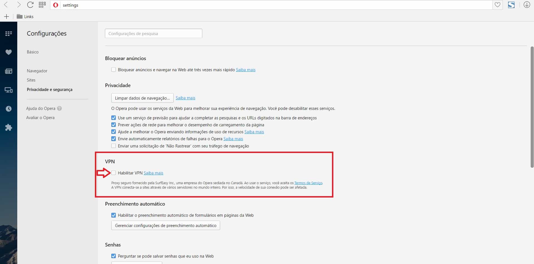Uncheck Prever ações de rede option

tap(114, 125)
